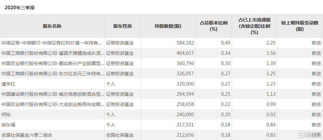323x140 pixels.
Task: Click holding amount 294,594
Action: point(185,94)
